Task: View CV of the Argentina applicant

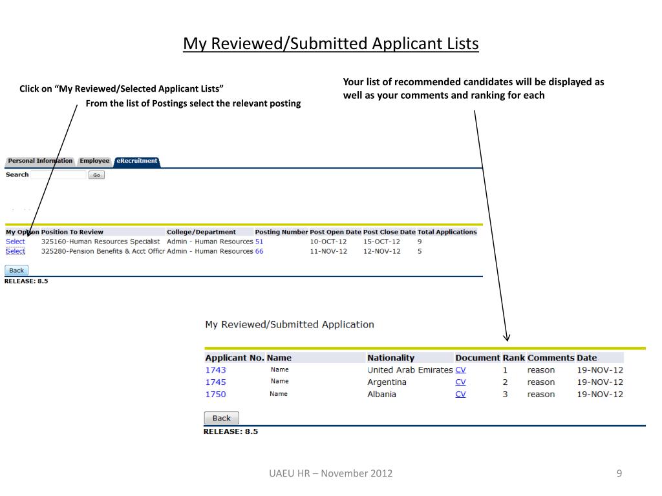Action: click(x=460, y=382)
